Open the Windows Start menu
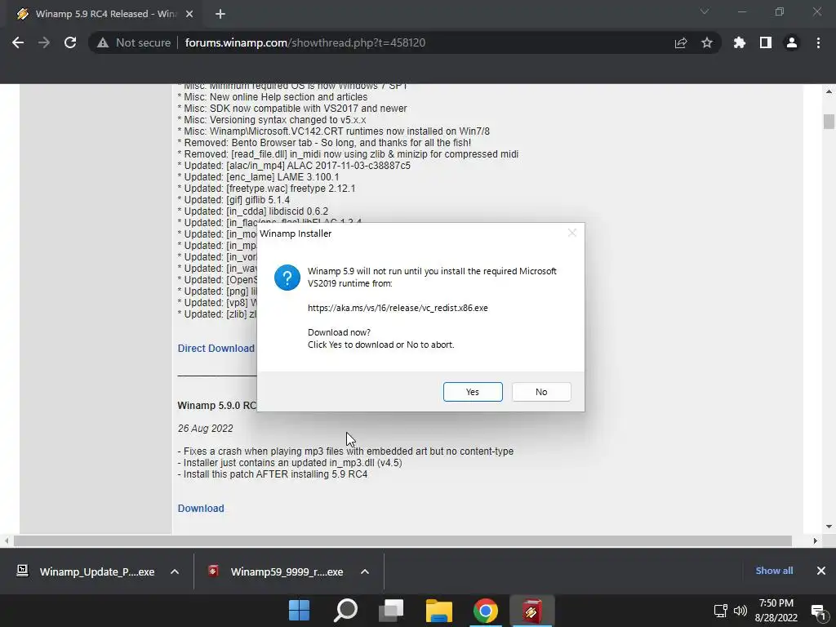Viewport: 836px width, 627px height. (299, 611)
